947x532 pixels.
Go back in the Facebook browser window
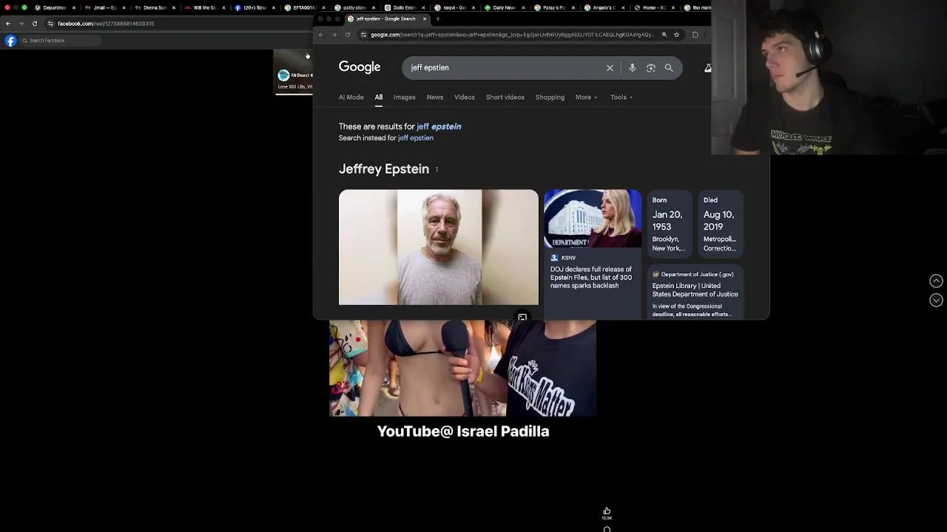point(8,24)
